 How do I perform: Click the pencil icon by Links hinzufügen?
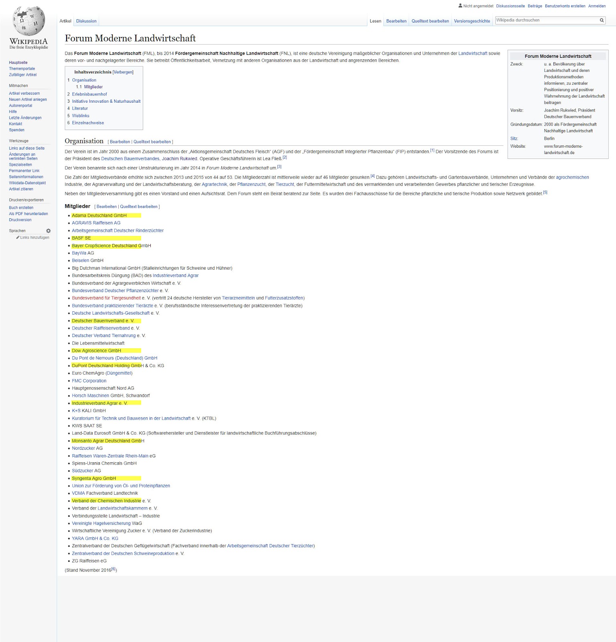18,238
